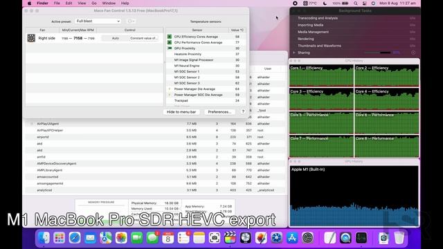The height and width of the screenshot is (249, 443).
Task: Select the AirPlayXPCHelper process row
Action: 155,131
